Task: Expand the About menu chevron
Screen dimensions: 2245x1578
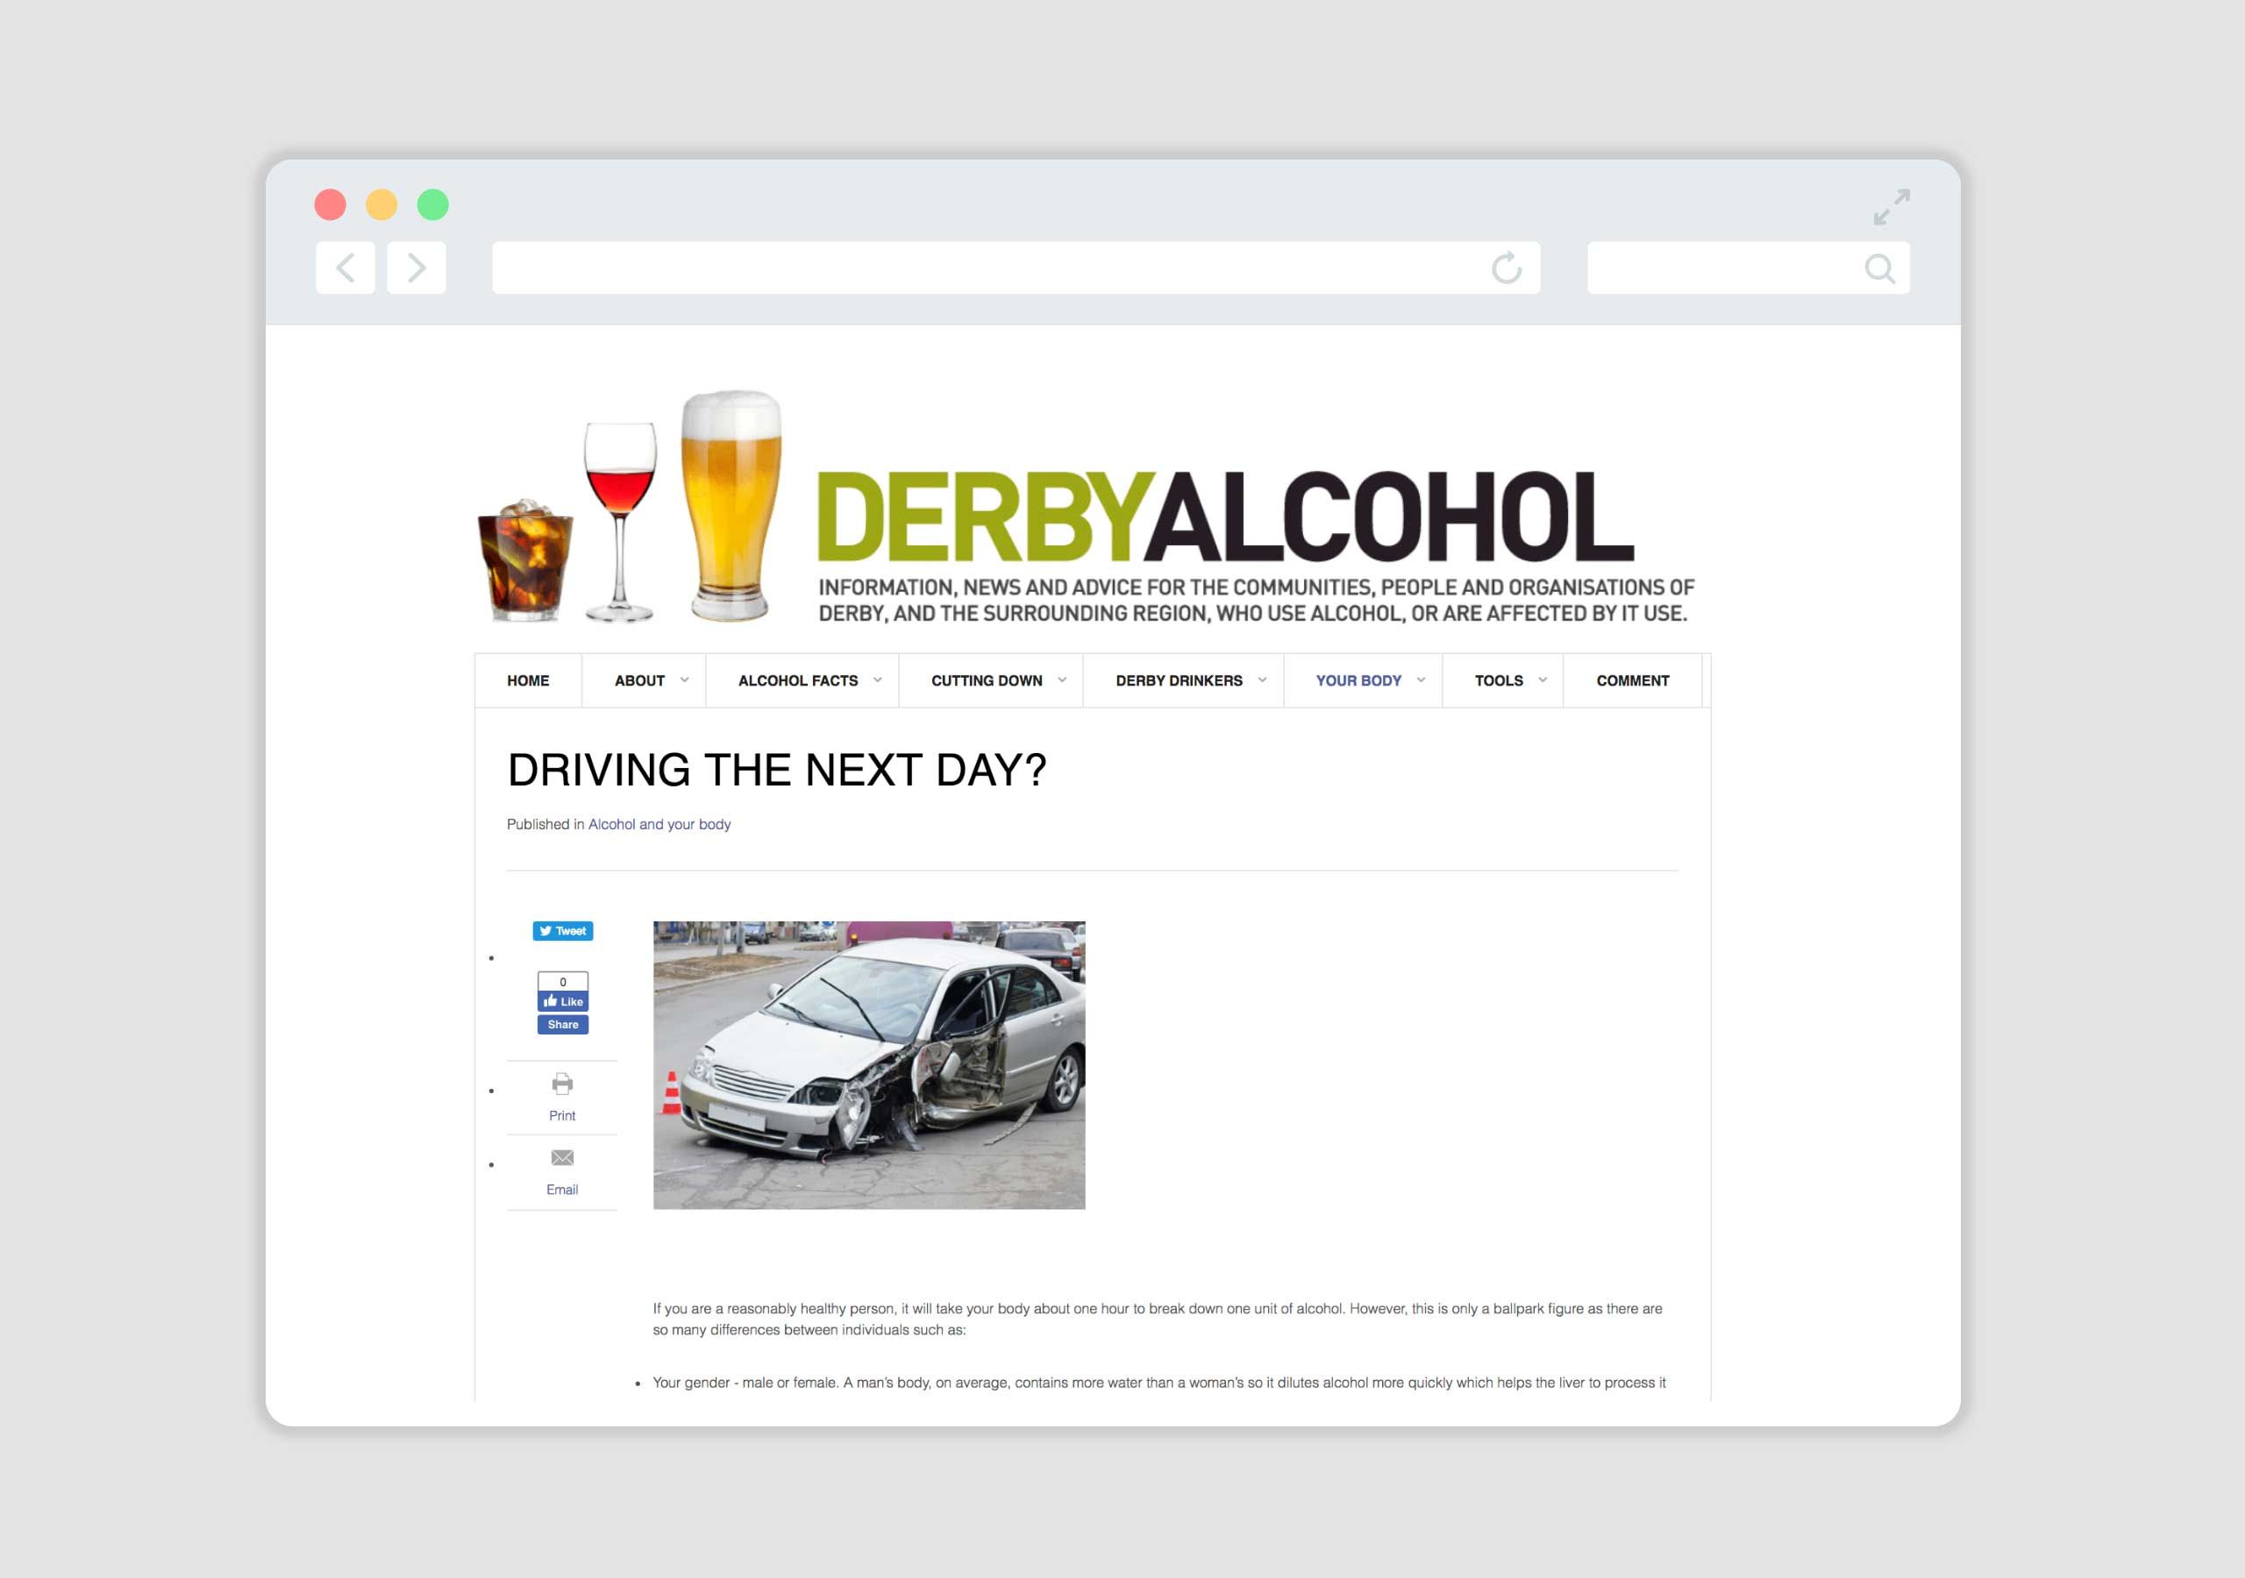Action: click(684, 680)
